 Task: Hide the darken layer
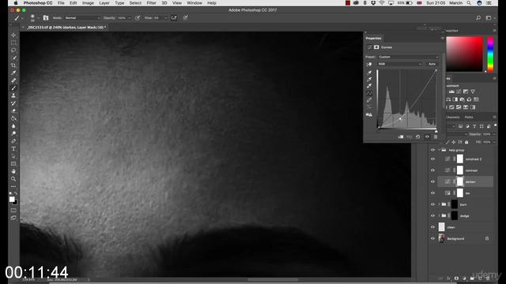432,181
